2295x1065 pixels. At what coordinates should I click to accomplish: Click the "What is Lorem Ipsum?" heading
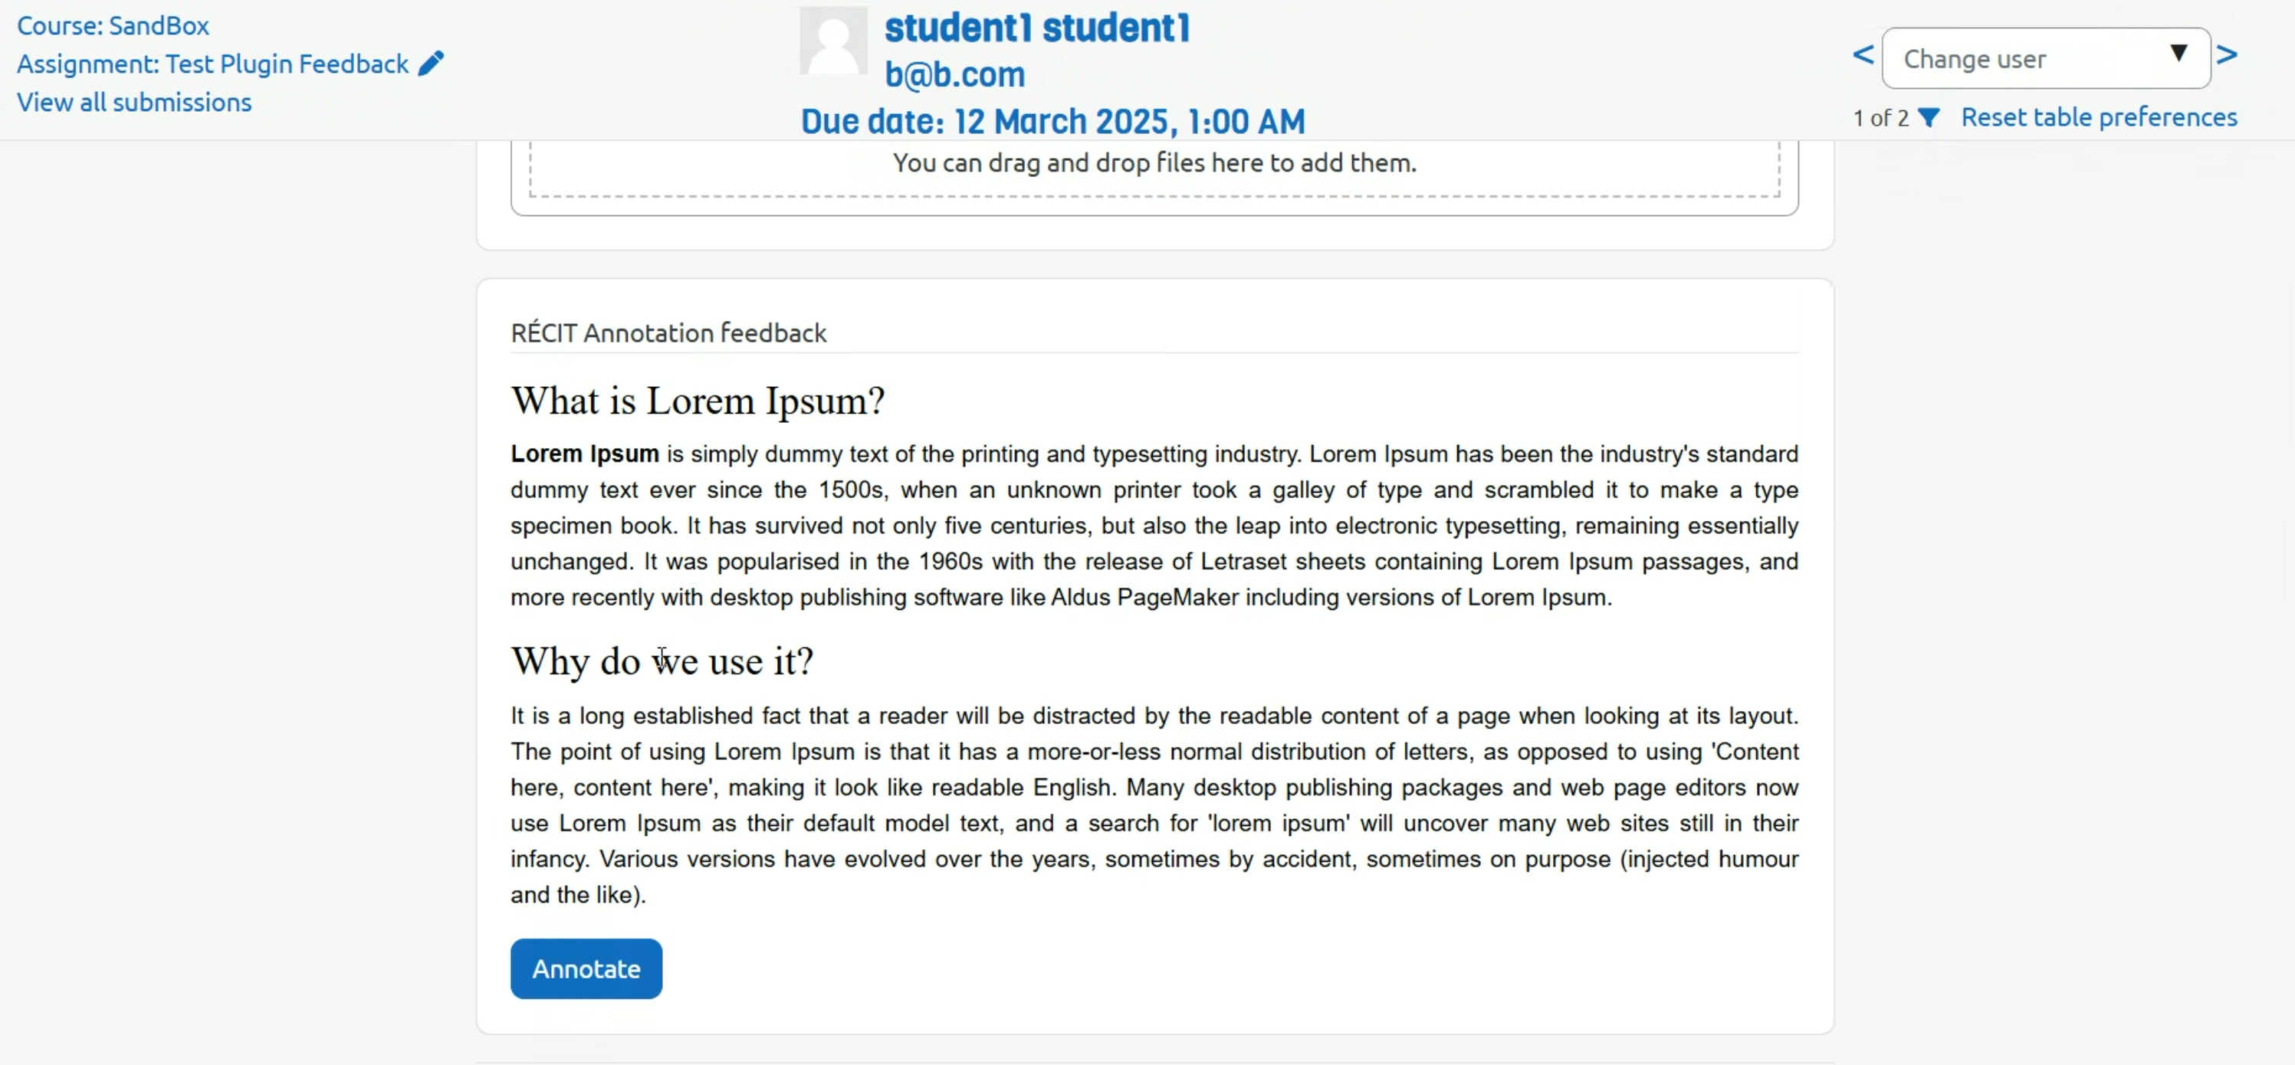698,401
